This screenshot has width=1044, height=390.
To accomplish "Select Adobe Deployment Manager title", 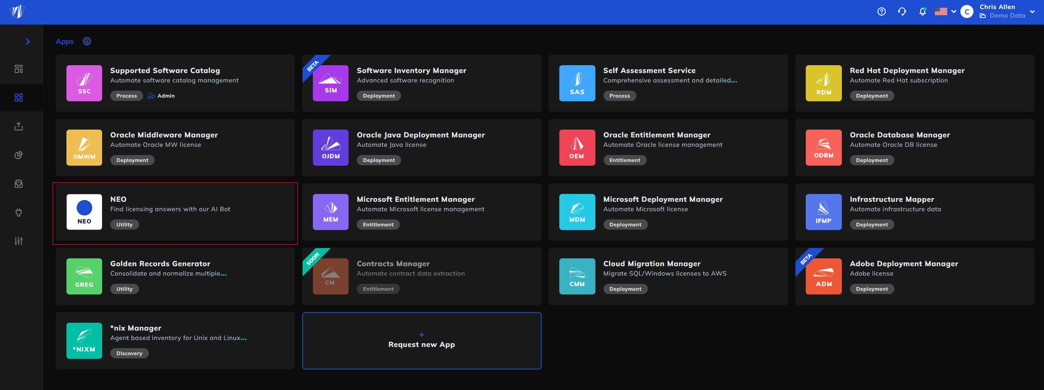I will pyautogui.click(x=904, y=264).
